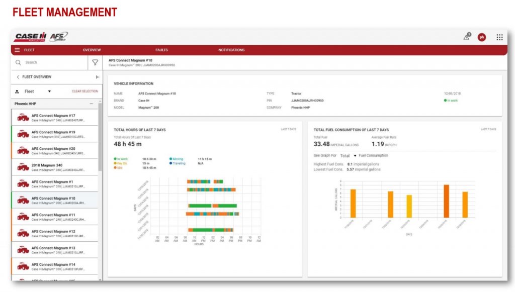515x292 pixels.
Task: Click the "In work" status text
Action: click(x=452, y=101)
